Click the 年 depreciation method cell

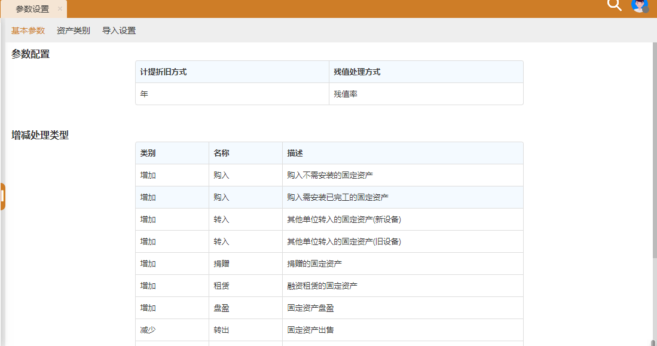[x=231, y=94]
